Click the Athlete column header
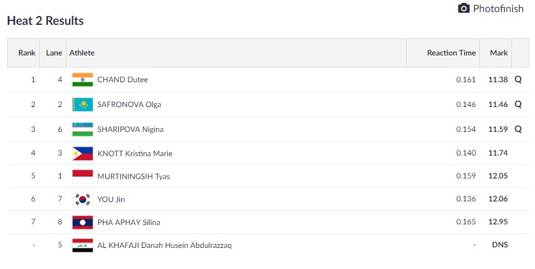535x269 pixels. click(x=82, y=53)
